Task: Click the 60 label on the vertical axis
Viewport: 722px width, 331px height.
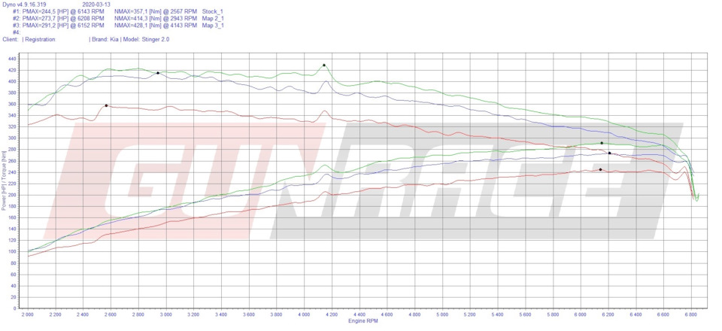Action: pos(14,275)
